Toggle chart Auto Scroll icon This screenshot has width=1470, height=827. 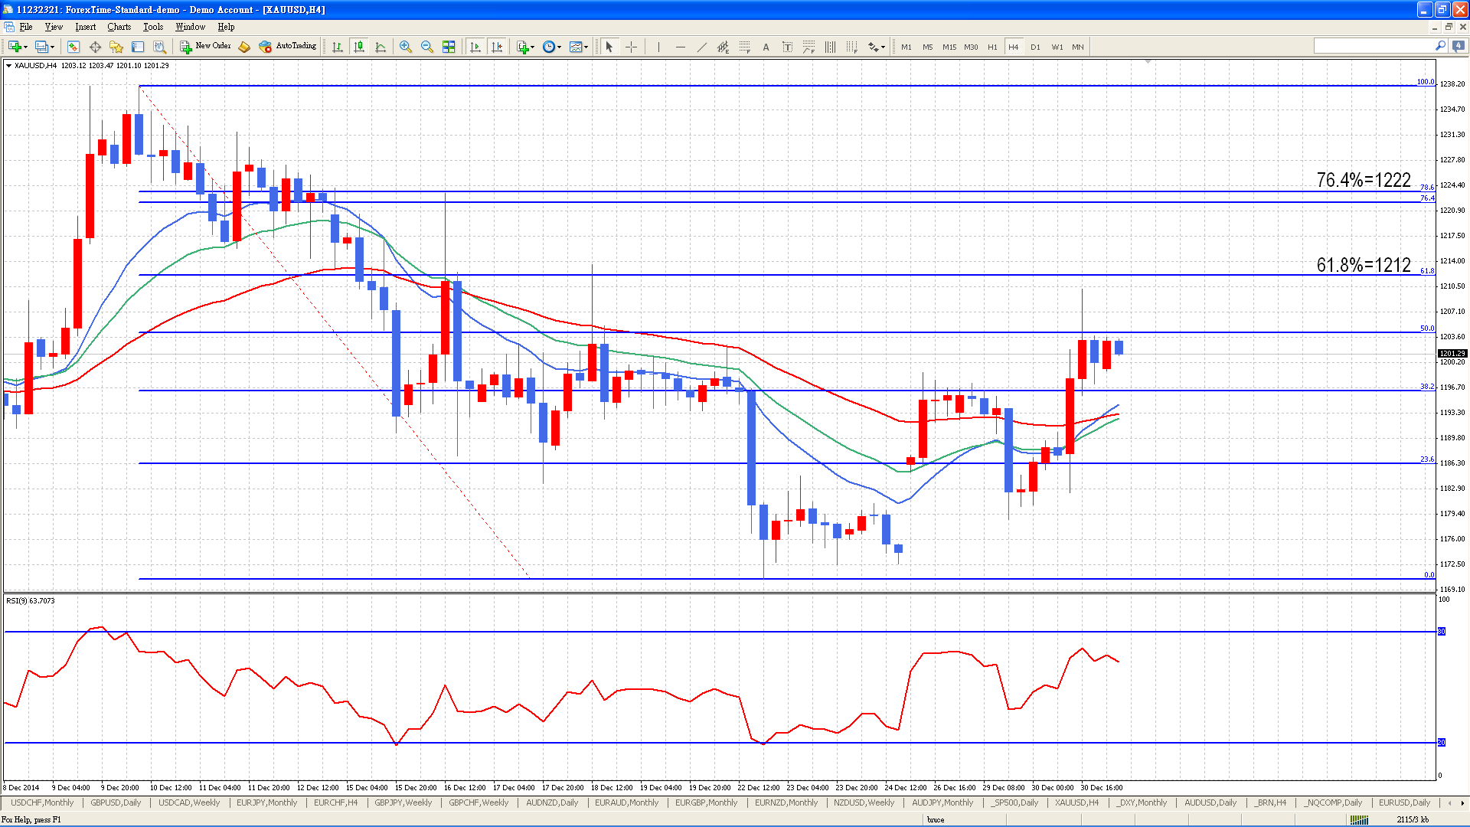point(475,47)
